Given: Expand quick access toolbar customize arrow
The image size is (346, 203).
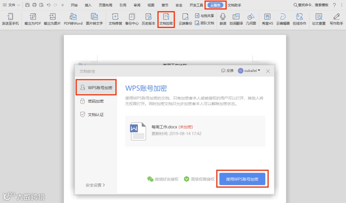Looking at the screenshot, I should point(63,5).
